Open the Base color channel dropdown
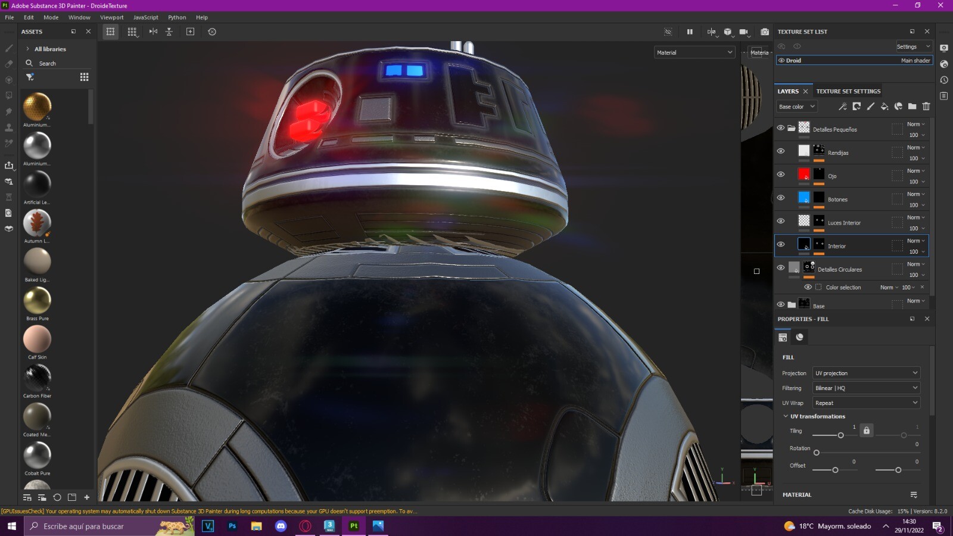The height and width of the screenshot is (536, 953). (796, 106)
